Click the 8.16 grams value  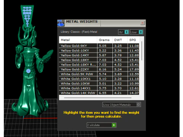pyautogui.click(x=103, y=69)
